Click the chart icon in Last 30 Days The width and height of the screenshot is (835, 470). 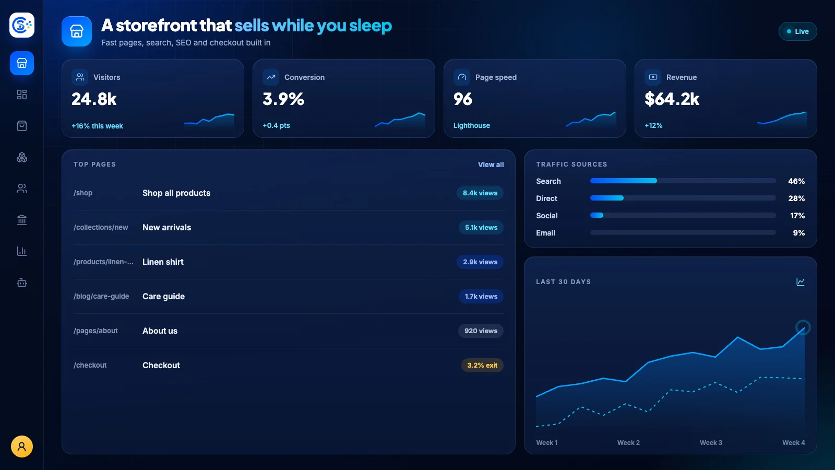(x=801, y=282)
